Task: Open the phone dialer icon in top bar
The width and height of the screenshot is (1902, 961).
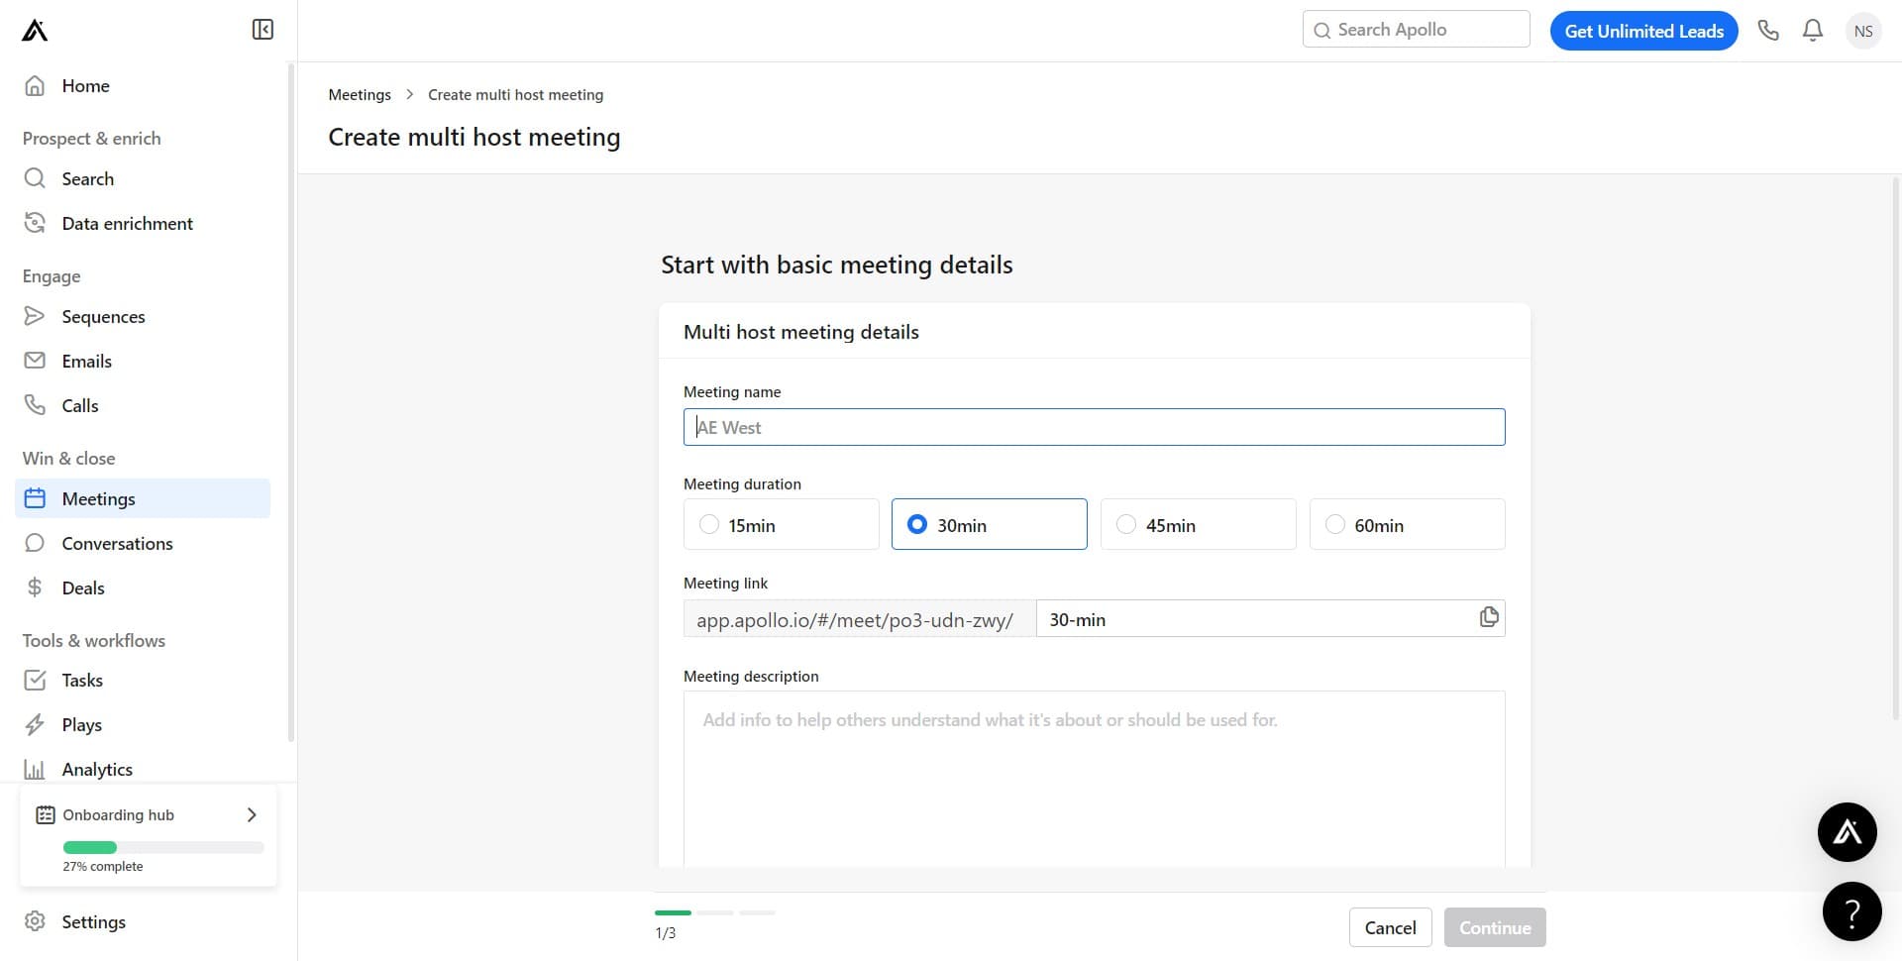Action: 1769,30
